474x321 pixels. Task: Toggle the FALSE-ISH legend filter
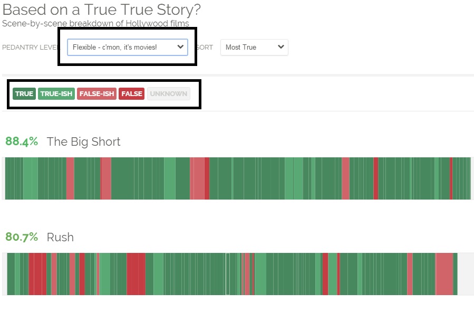96,94
